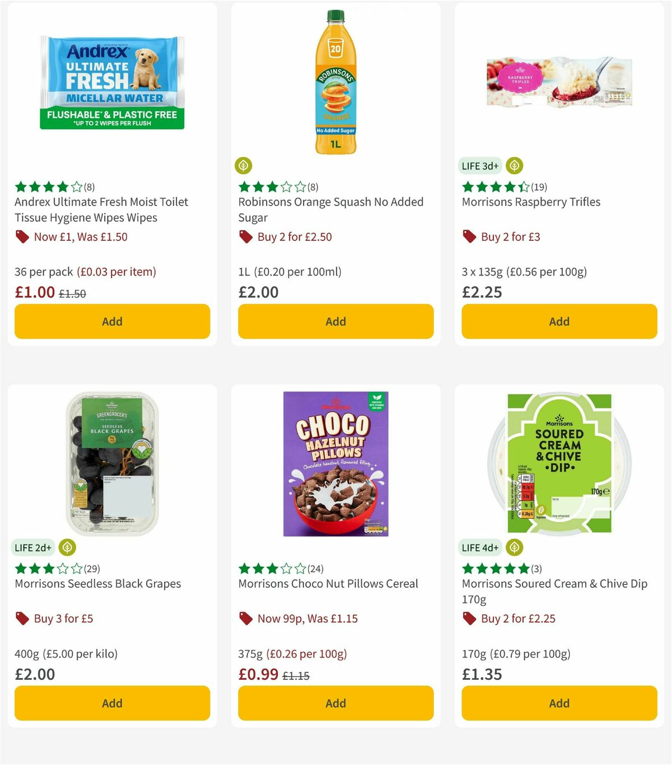This screenshot has width=672, height=765.
Task: Add Morrisons Seedless Black Grapes to basket
Action: (112, 703)
